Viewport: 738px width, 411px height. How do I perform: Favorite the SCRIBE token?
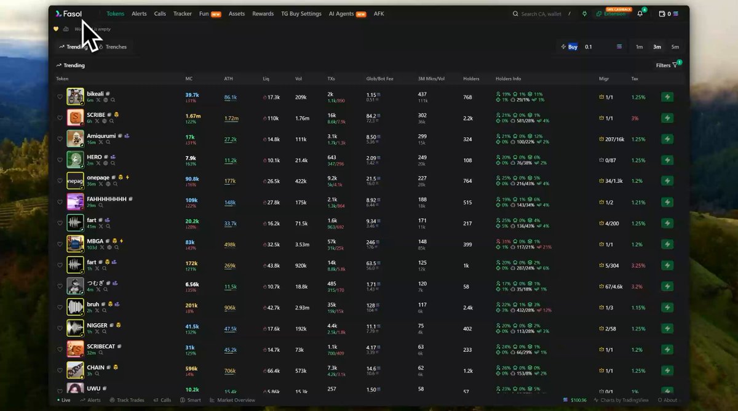pyautogui.click(x=60, y=118)
